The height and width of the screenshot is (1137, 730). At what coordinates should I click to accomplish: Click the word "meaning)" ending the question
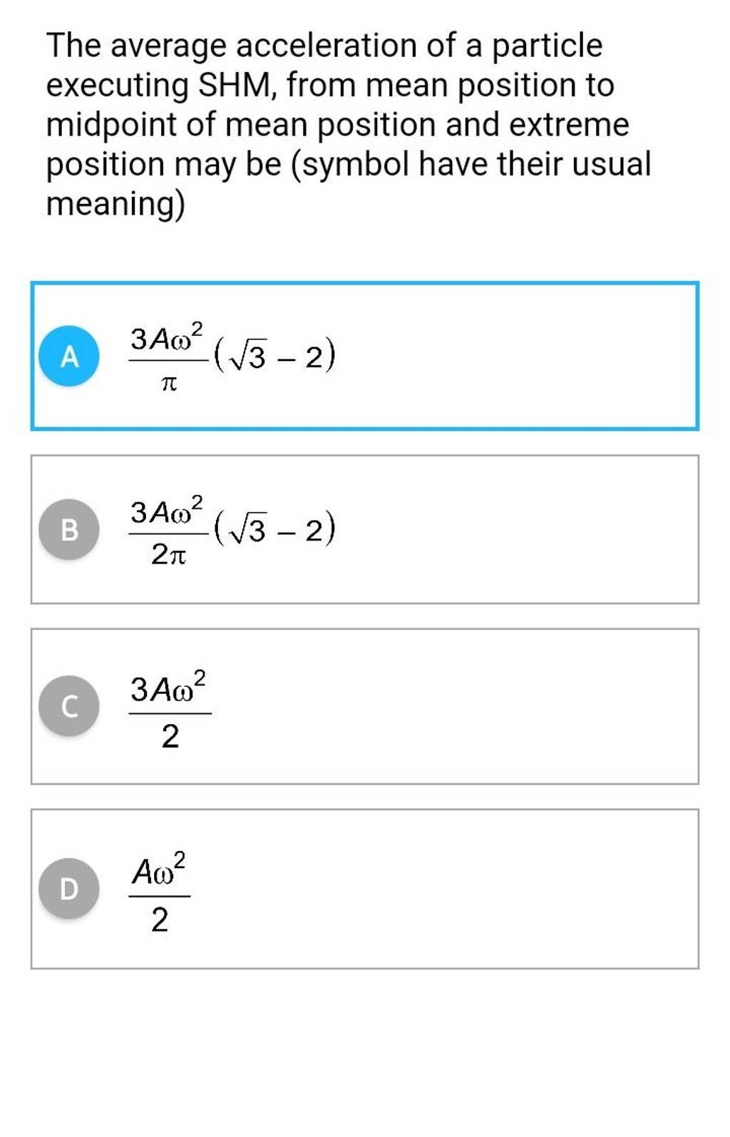pos(115,204)
